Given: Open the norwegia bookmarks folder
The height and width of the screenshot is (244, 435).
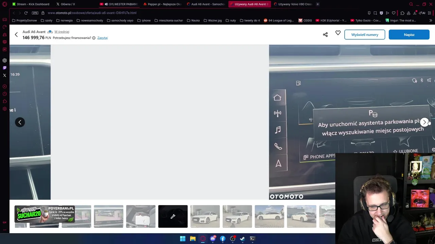Looking at the screenshot, I should (x=64, y=20).
